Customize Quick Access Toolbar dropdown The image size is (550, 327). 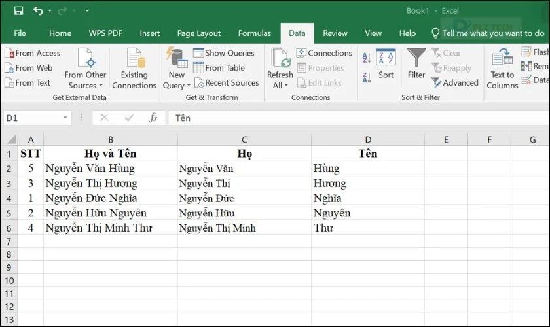pyautogui.click(x=87, y=10)
